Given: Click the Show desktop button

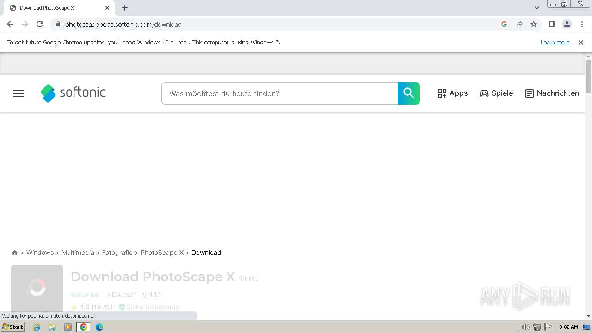Looking at the screenshot, I should (x=587, y=327).
